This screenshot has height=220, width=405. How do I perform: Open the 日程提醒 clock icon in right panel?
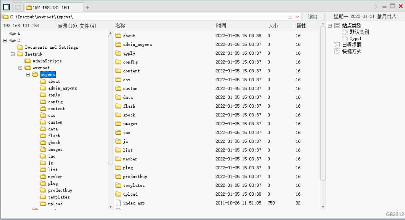337,45
